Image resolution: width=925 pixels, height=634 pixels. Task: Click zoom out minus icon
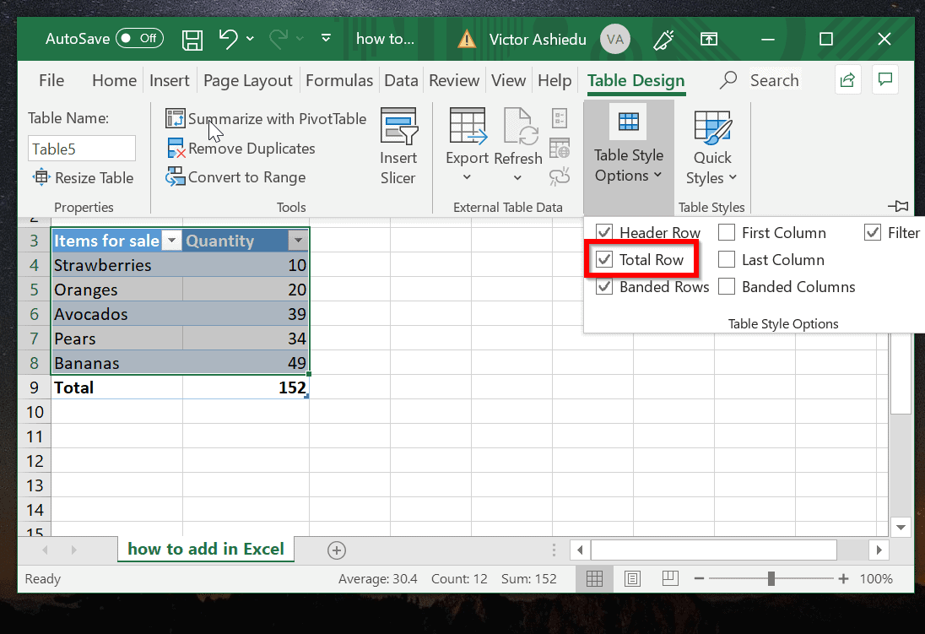[700, 579]
